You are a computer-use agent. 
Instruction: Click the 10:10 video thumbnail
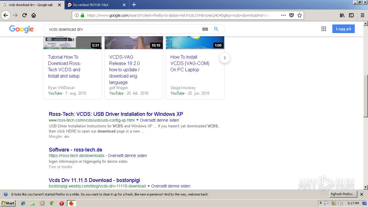click(x=134, y=43)
